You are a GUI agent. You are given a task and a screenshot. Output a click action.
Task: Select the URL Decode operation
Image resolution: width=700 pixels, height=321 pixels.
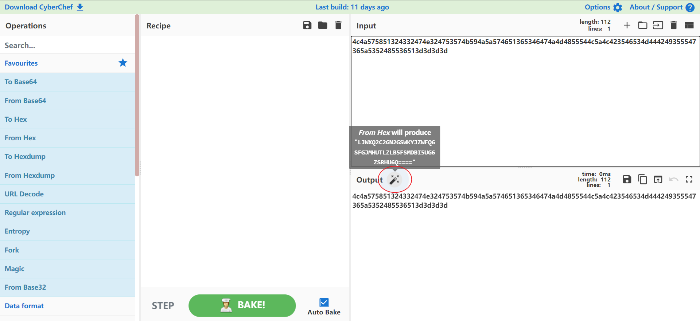67,194
